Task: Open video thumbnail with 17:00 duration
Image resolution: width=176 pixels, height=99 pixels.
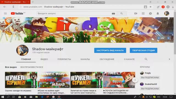Action: click(86, 80)
